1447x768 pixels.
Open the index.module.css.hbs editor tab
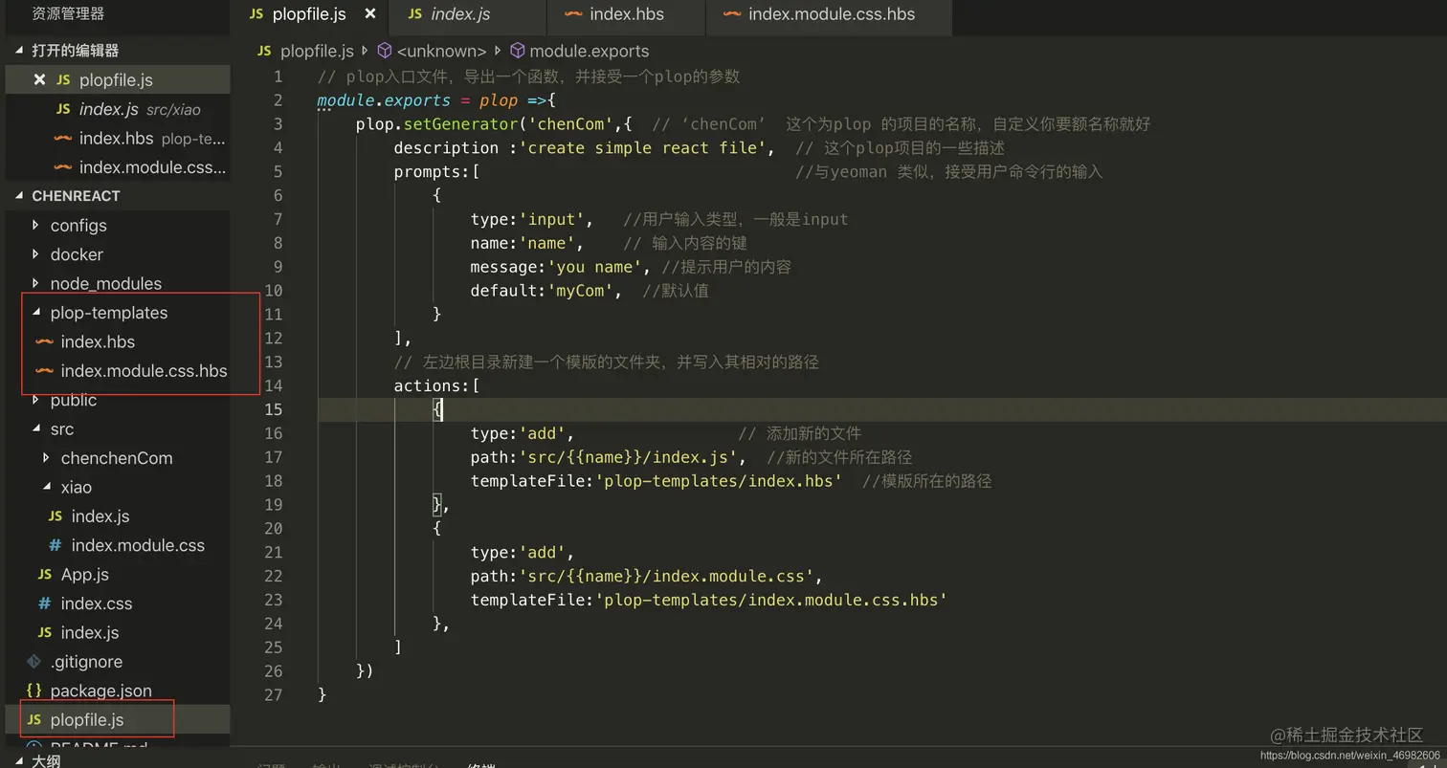tap(829, 14)
